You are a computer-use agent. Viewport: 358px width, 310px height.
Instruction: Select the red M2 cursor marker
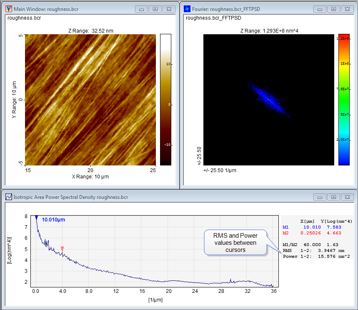click(x=62, y=249)
